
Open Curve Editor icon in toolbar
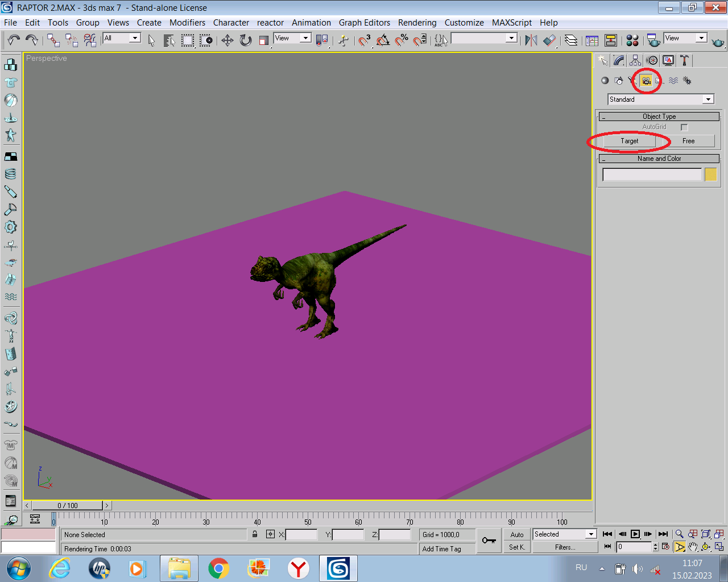point(592,40)
